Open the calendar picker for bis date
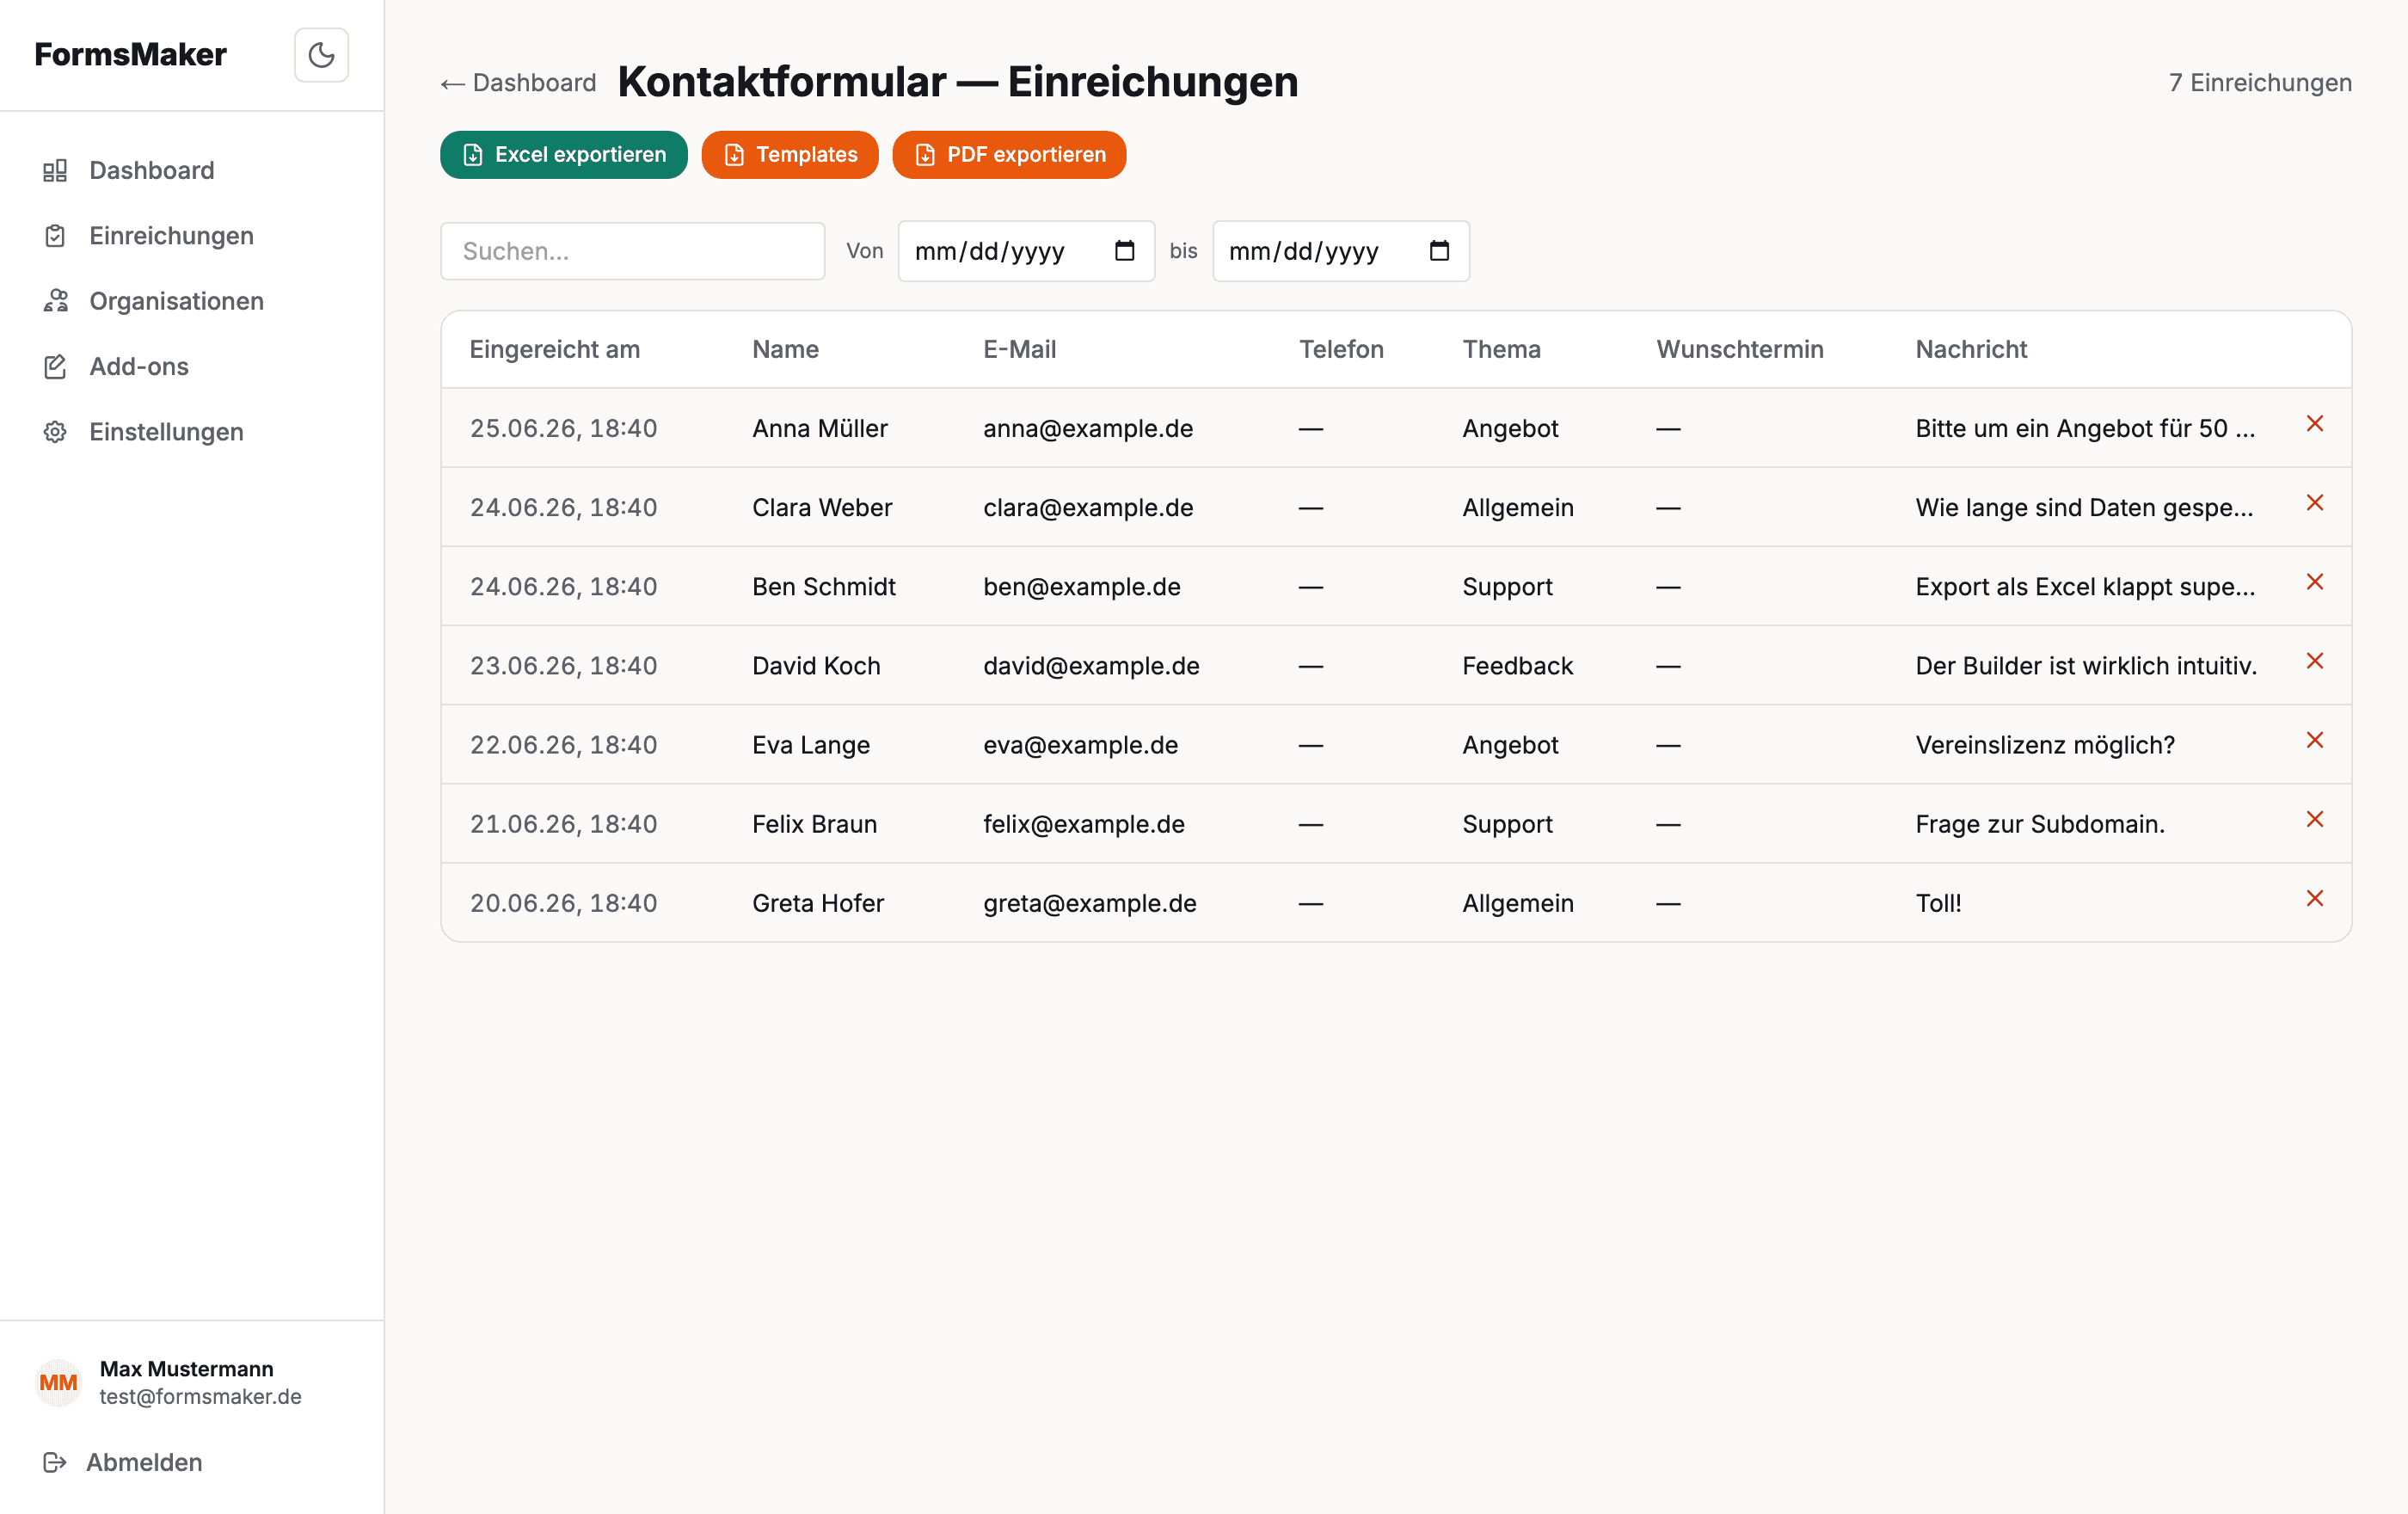This screenshot has height=1514, width=2408. [x=1439, y=250]
